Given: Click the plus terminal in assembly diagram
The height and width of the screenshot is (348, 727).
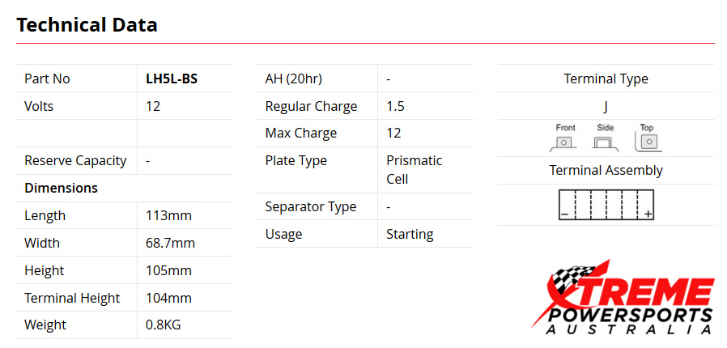Looking at the screenshot, I should pyautogui.click(x=648, y=214).
